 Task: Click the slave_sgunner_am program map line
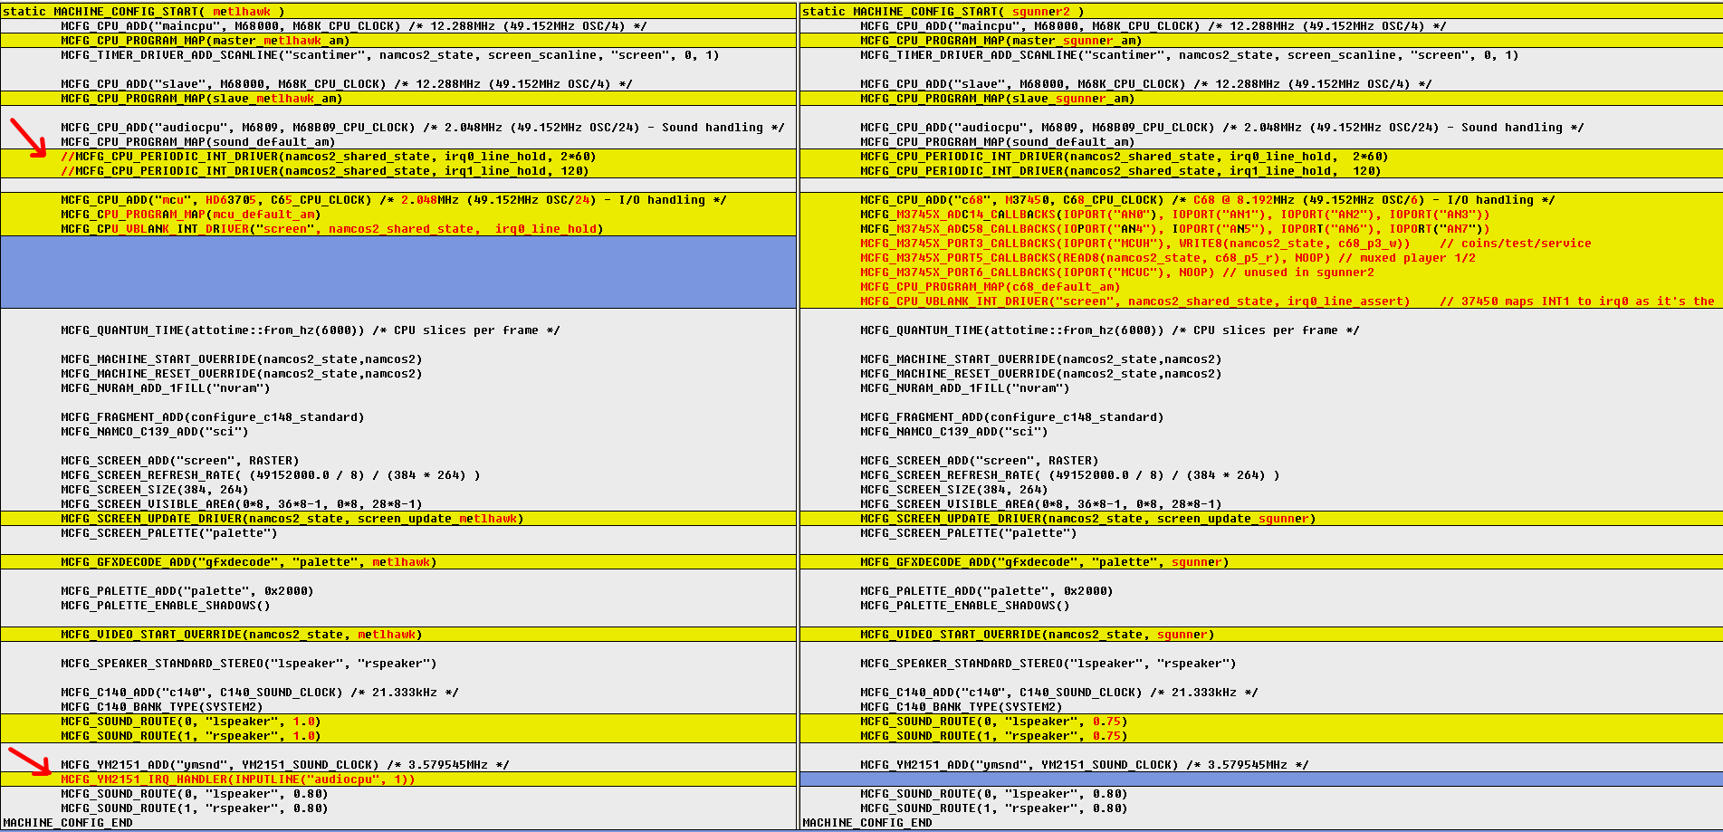pyautogui.click(x=996, y=99)
